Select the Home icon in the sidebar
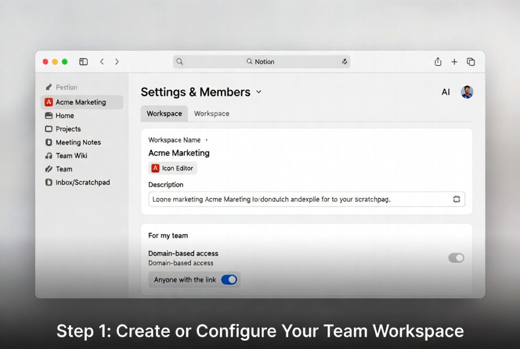The width and height of the screenshot is (520, 349). coord(48,116)
